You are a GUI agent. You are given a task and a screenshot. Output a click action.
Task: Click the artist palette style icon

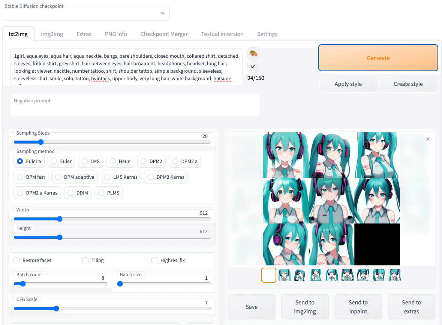tap(253, 53)
